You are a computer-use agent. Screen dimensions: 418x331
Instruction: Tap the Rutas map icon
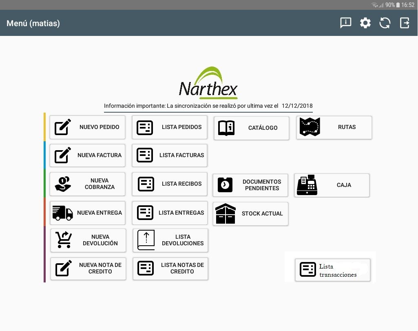pos(310,127)
